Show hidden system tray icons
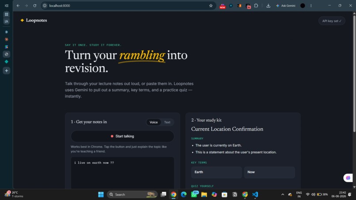Image resolution: width=356 pixels, height=200 pixels. click(282, 195)
